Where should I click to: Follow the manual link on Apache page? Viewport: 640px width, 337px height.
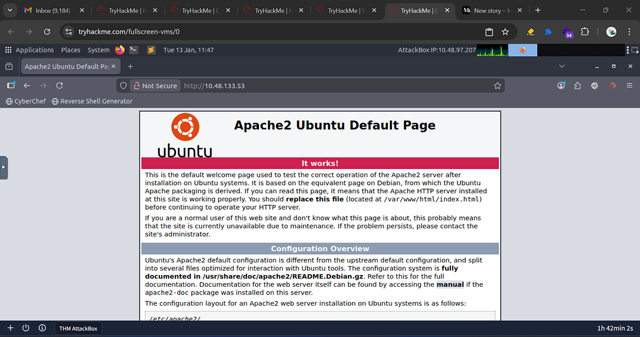(x=450, y=284)
